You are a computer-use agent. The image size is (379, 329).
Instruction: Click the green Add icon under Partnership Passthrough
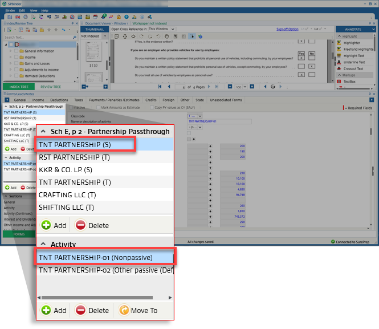click(x=47, y=225)
